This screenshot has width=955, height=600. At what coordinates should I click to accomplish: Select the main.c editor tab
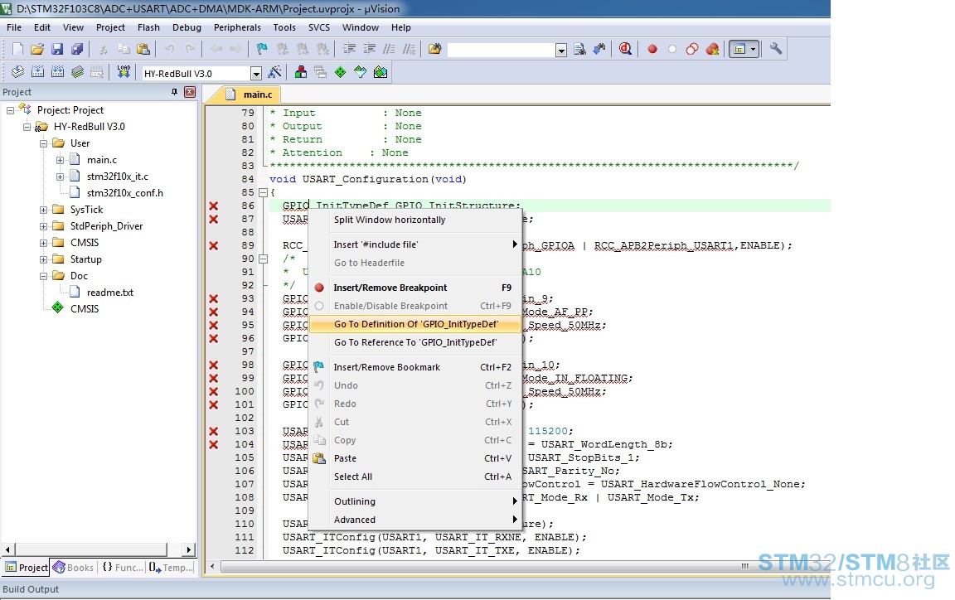tap(249, 94)
